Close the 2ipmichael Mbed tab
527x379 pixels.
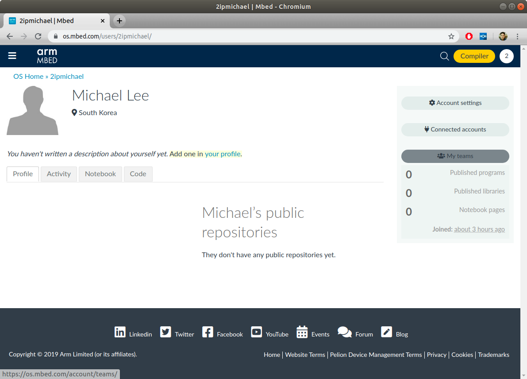click(x=103, y=21)
